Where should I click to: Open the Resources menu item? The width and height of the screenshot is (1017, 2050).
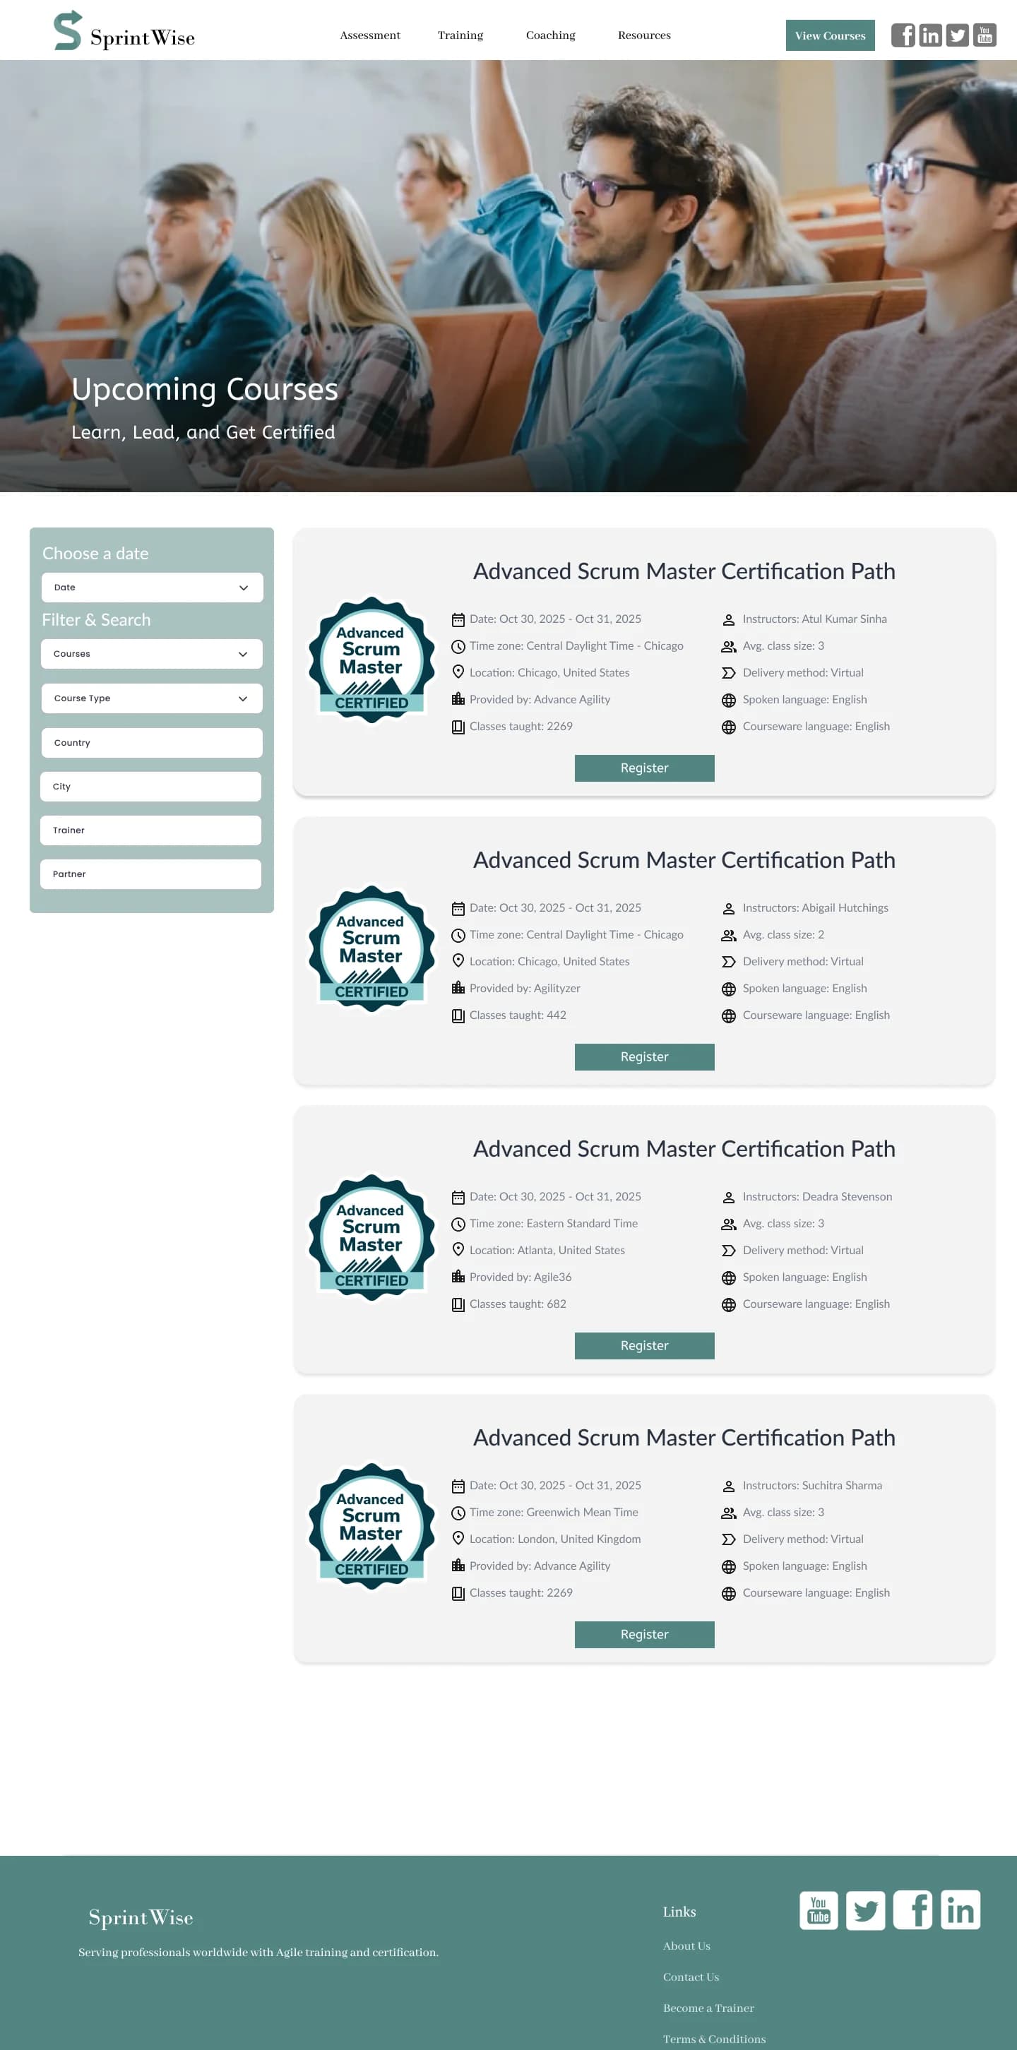[644, 35]
